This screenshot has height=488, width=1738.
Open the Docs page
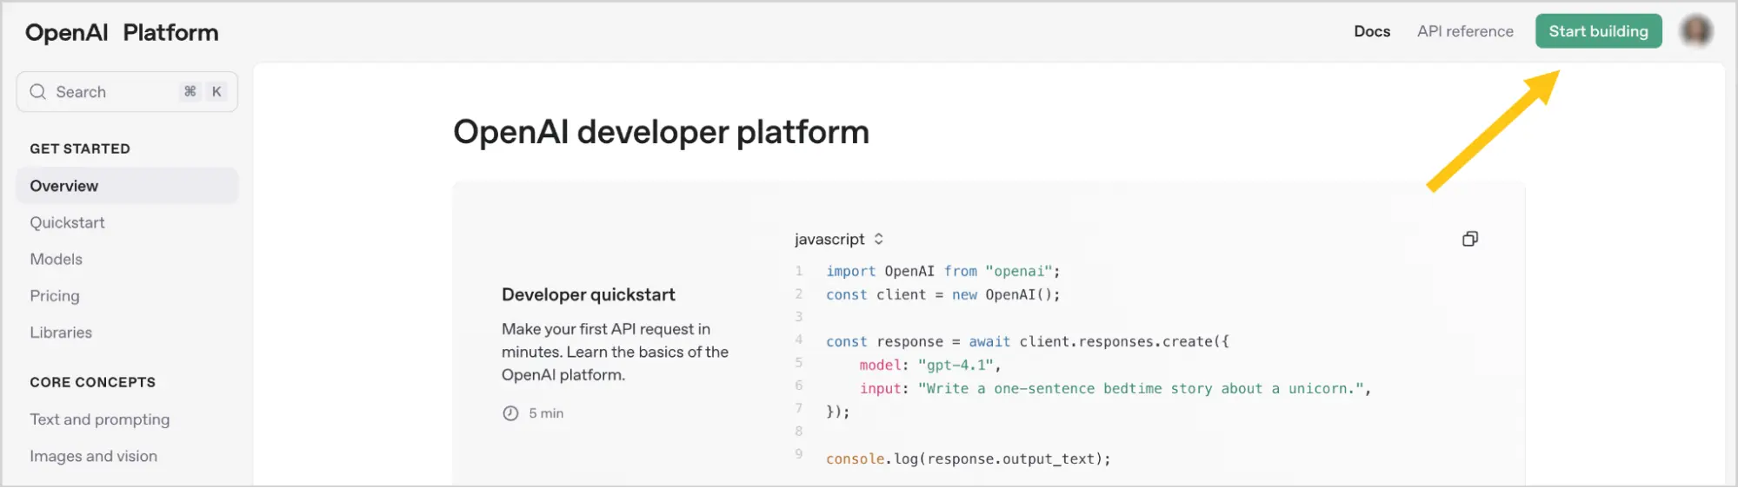coord(1372,31)
